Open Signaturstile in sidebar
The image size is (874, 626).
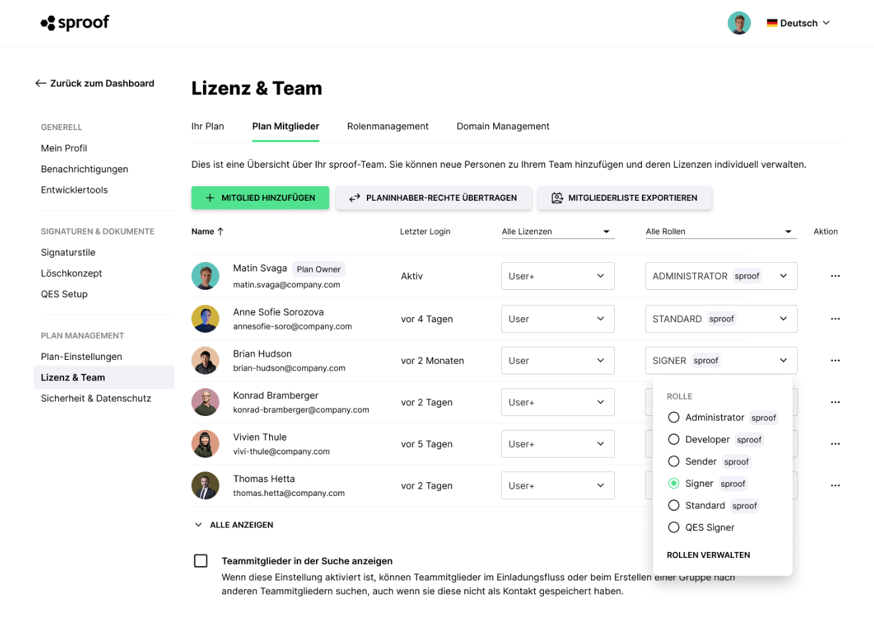click(68, 252)
